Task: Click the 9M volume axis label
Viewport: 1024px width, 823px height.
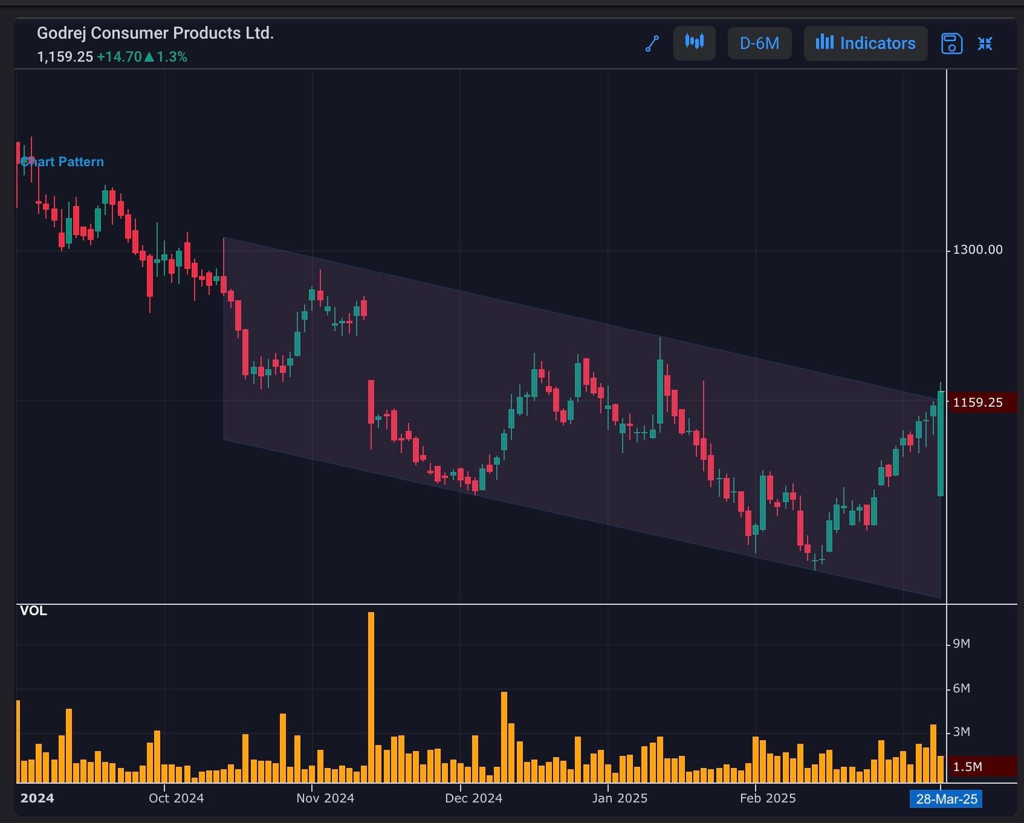Action: point(961,644)
